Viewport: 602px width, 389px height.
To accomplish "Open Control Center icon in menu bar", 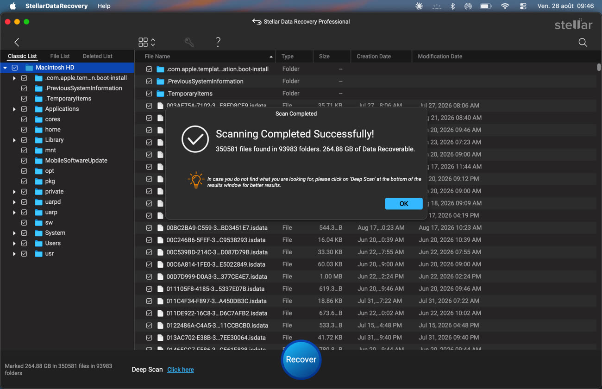I will (x=523, y=6).
